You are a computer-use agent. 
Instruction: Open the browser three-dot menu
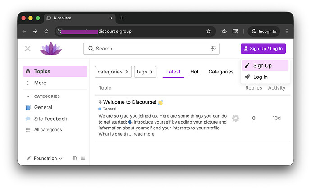point(287,32)
